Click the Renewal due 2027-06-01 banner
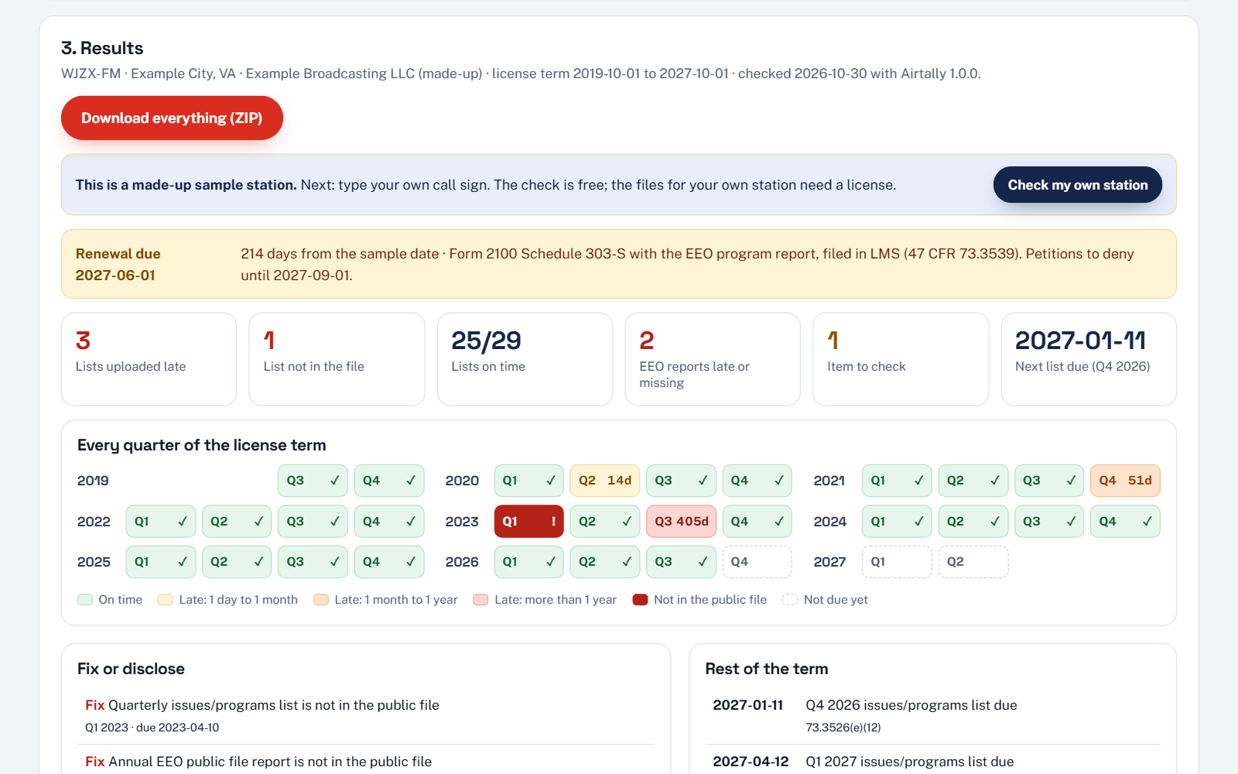 (619, 264)
